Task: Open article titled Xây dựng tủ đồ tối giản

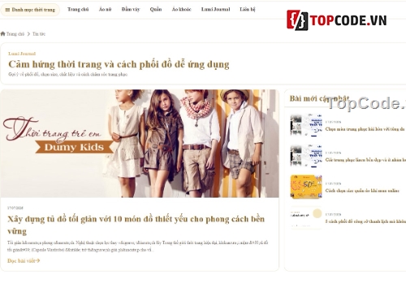Action: pos(136,224)
